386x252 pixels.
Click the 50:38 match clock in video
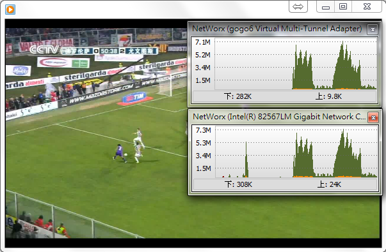tap(109, 51)
